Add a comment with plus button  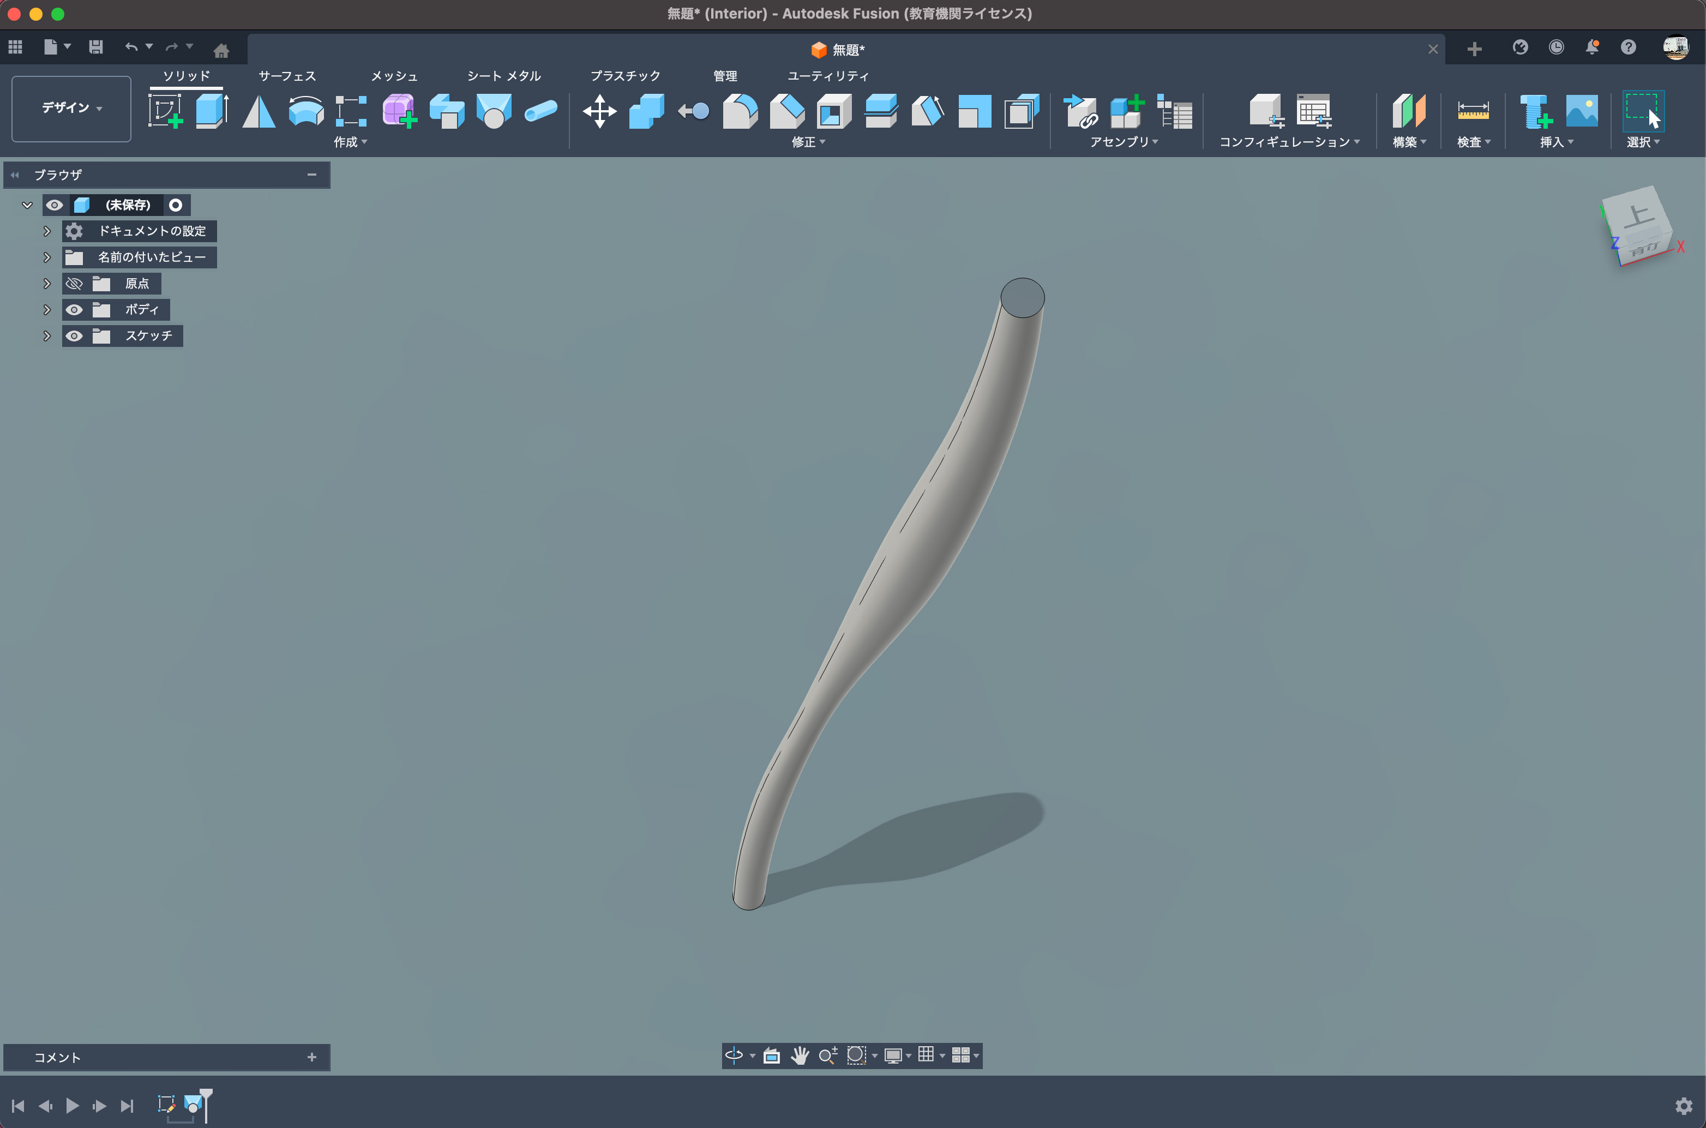[311, 1057]
